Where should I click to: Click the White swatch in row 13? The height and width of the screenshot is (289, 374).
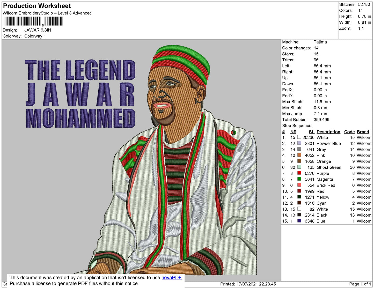point(299,209)
